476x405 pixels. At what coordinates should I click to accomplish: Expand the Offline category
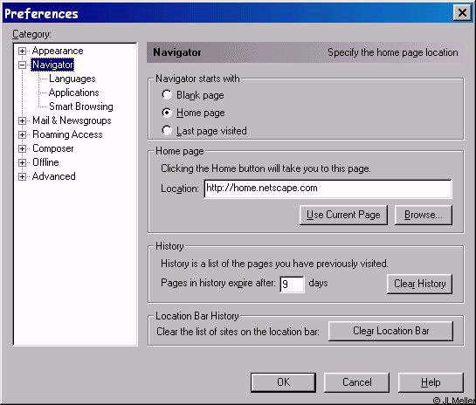pos(22,162)
